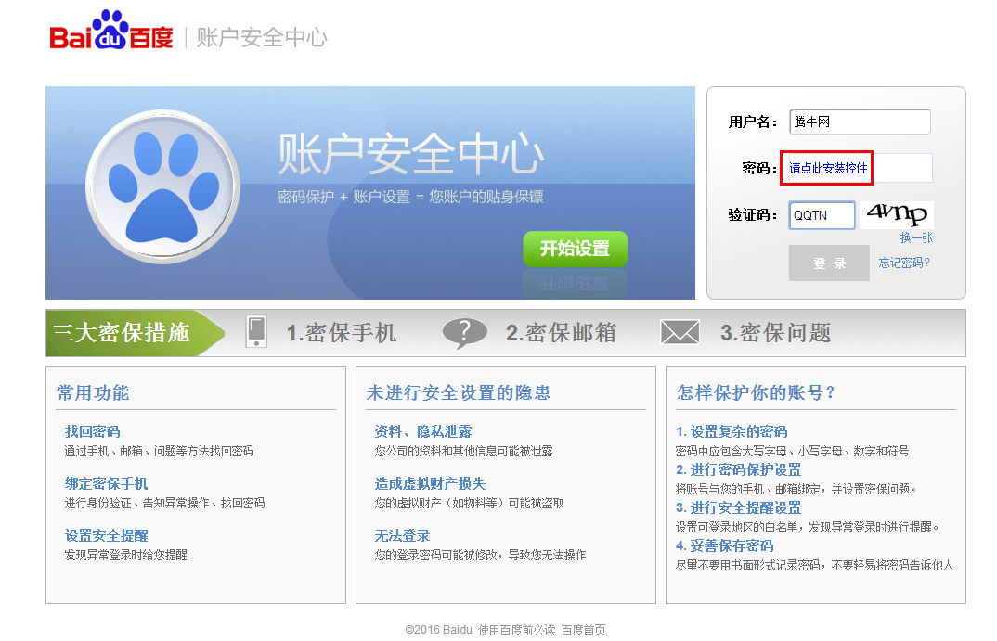Click 请点此安装控件 in the password field
Screen dimensions: 997x641
point(828,168)
